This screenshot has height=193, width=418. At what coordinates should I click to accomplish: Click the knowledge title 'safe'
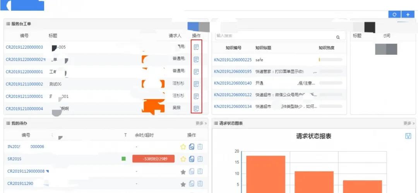[259, 60]
